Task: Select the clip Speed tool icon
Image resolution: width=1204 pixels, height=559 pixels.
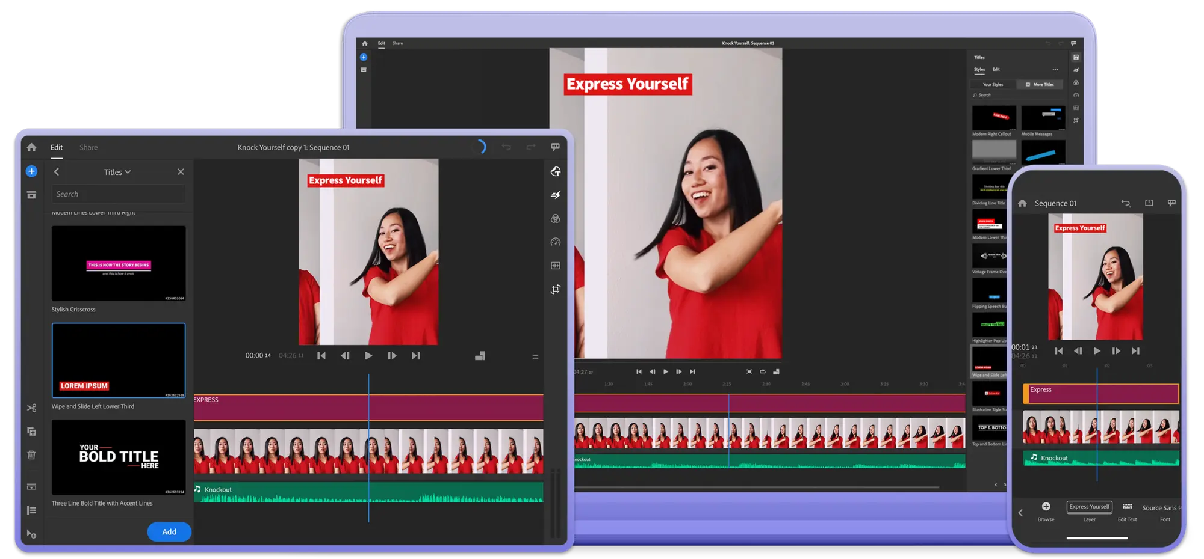Action: click(556, 241)
